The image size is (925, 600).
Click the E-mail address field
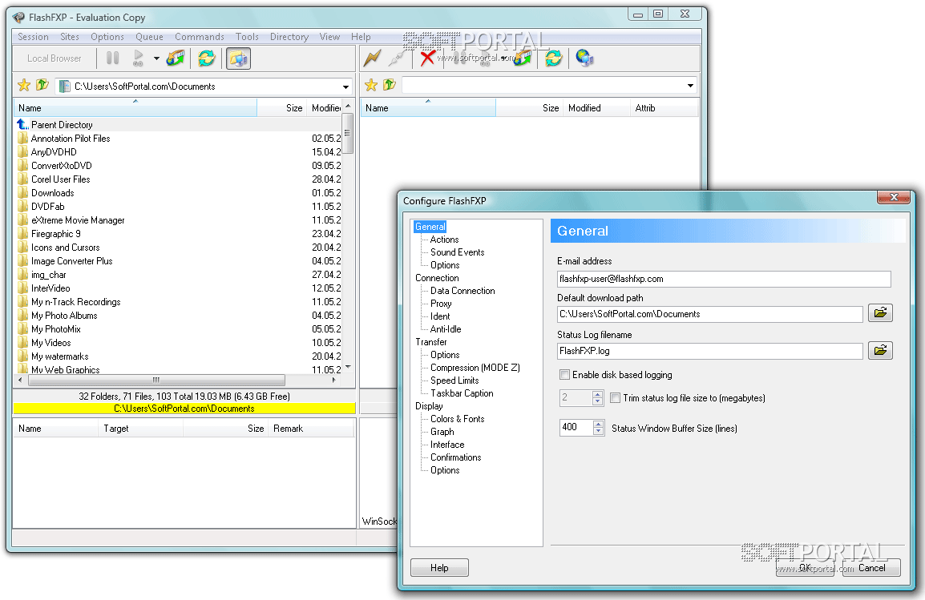pos(724,279)
